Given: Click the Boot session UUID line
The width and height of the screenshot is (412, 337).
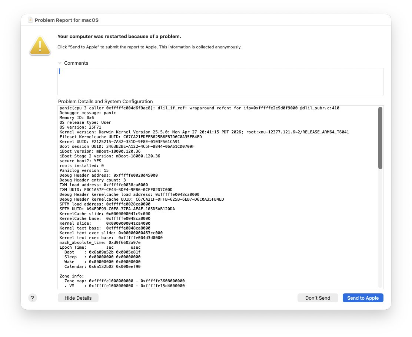Looking at the screenshot, I should click(127, 146).
